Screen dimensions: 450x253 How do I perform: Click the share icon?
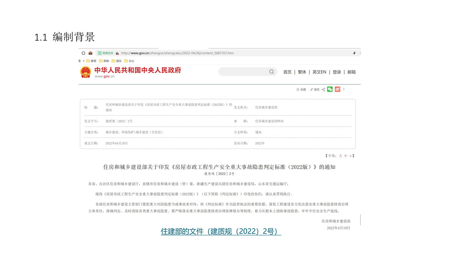[x=323, y=90]
